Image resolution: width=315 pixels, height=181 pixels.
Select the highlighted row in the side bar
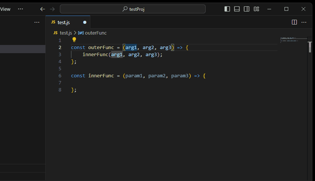tap(23, 49)
